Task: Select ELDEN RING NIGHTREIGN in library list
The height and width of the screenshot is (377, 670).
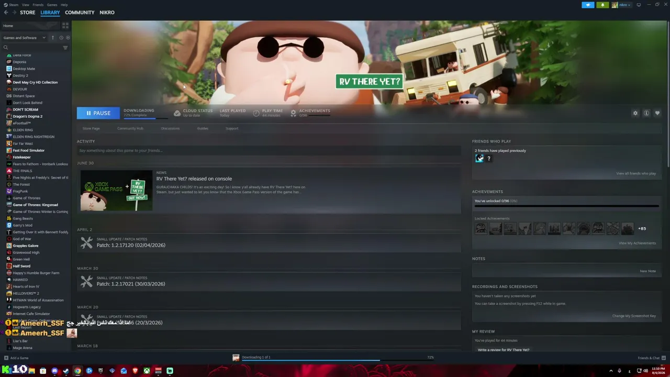Action: tap(33, 137)
